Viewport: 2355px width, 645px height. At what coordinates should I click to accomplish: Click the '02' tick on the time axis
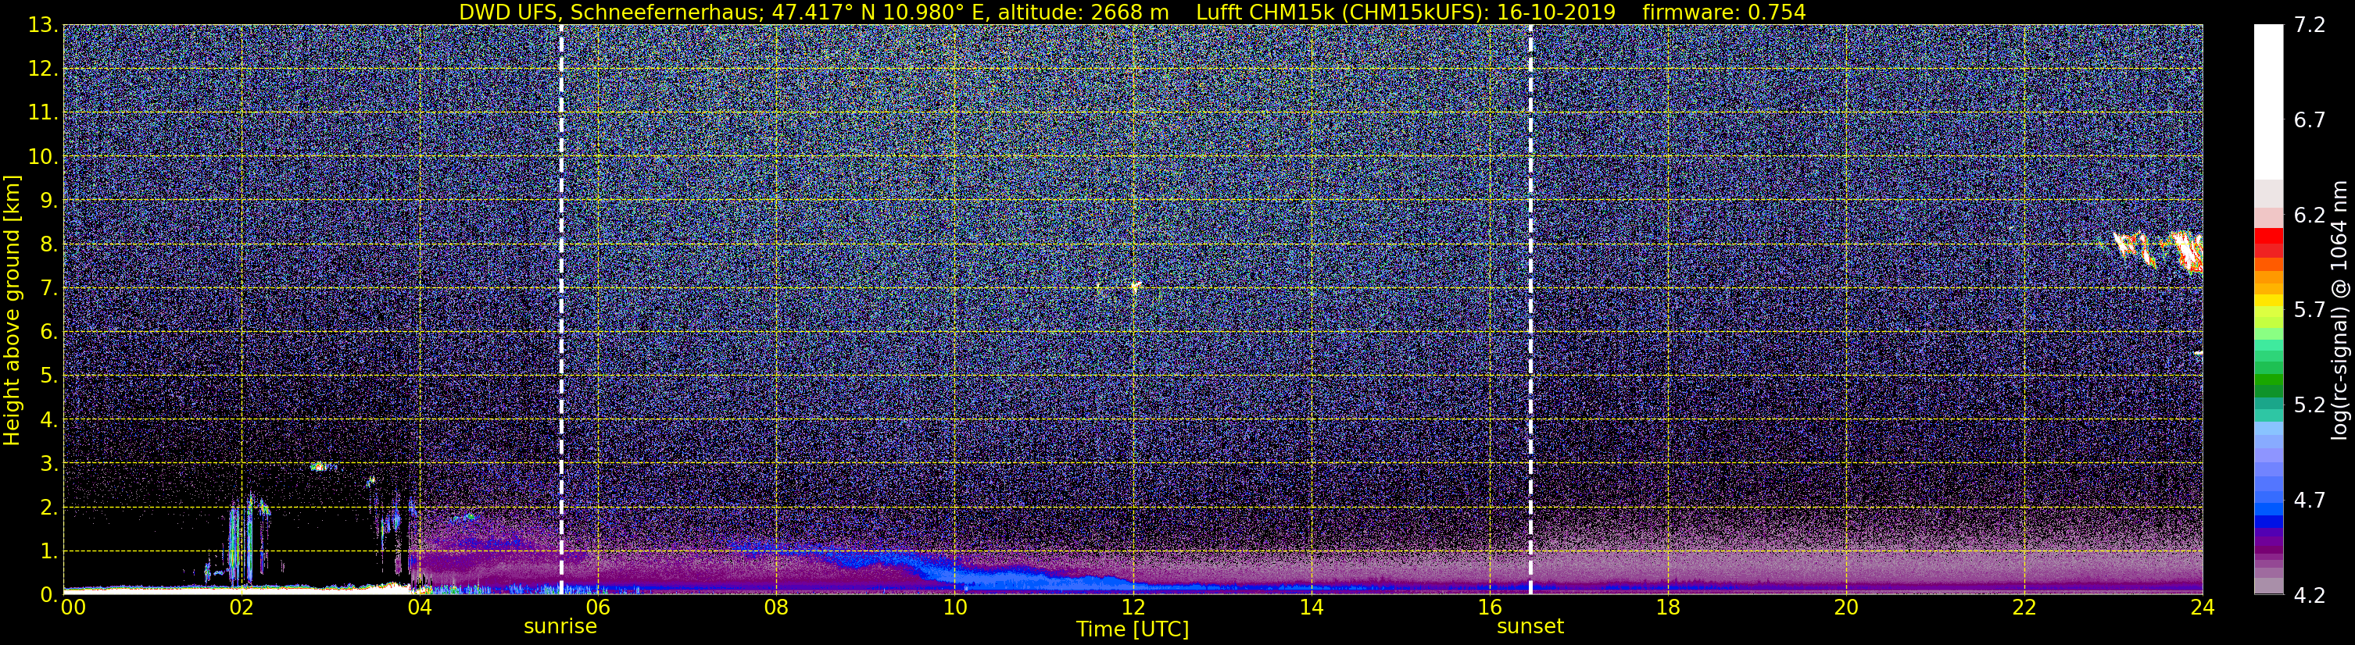tap(242, 608)
